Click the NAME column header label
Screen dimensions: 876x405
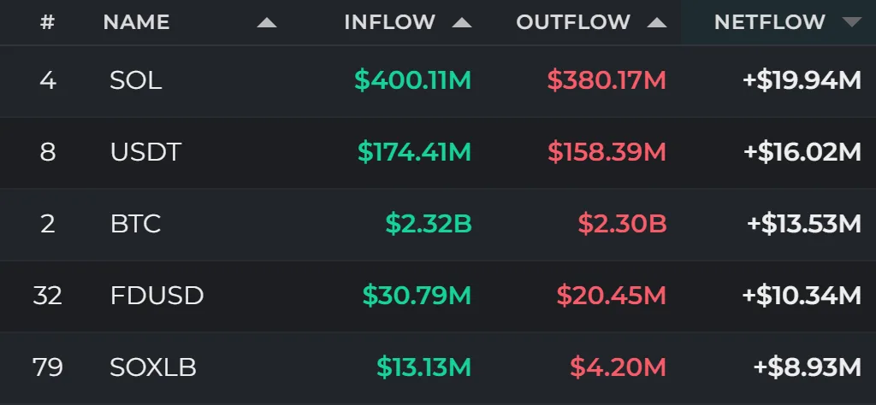(x=136, y=22)
